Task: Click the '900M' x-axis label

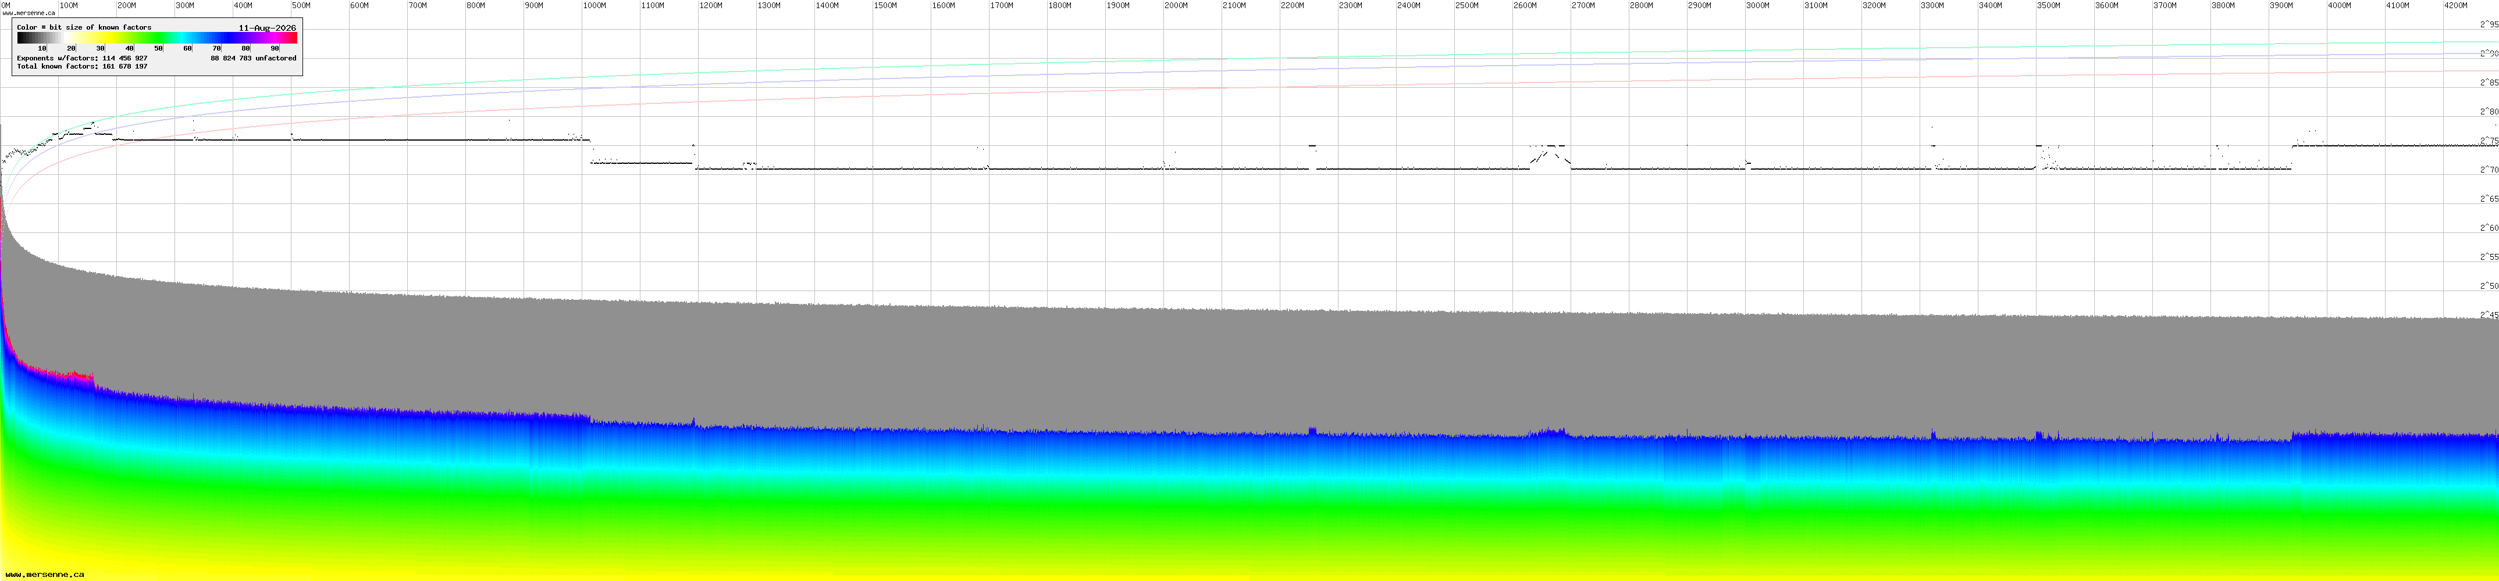Action: pyautogui.click(x=535, y=6)
